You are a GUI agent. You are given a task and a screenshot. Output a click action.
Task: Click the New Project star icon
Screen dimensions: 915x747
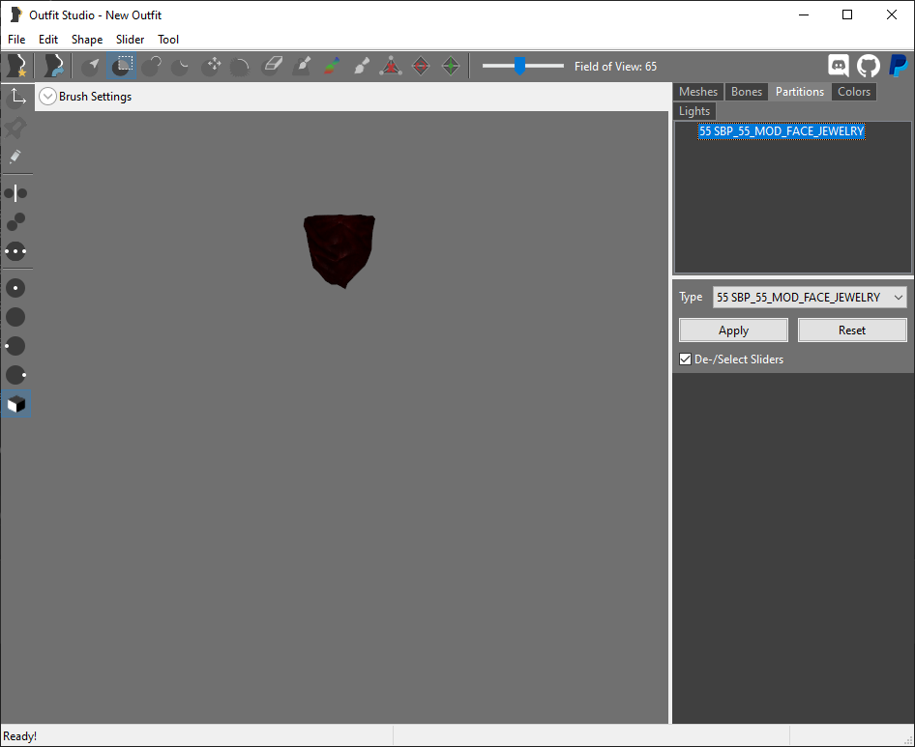[x=15, y=66]
